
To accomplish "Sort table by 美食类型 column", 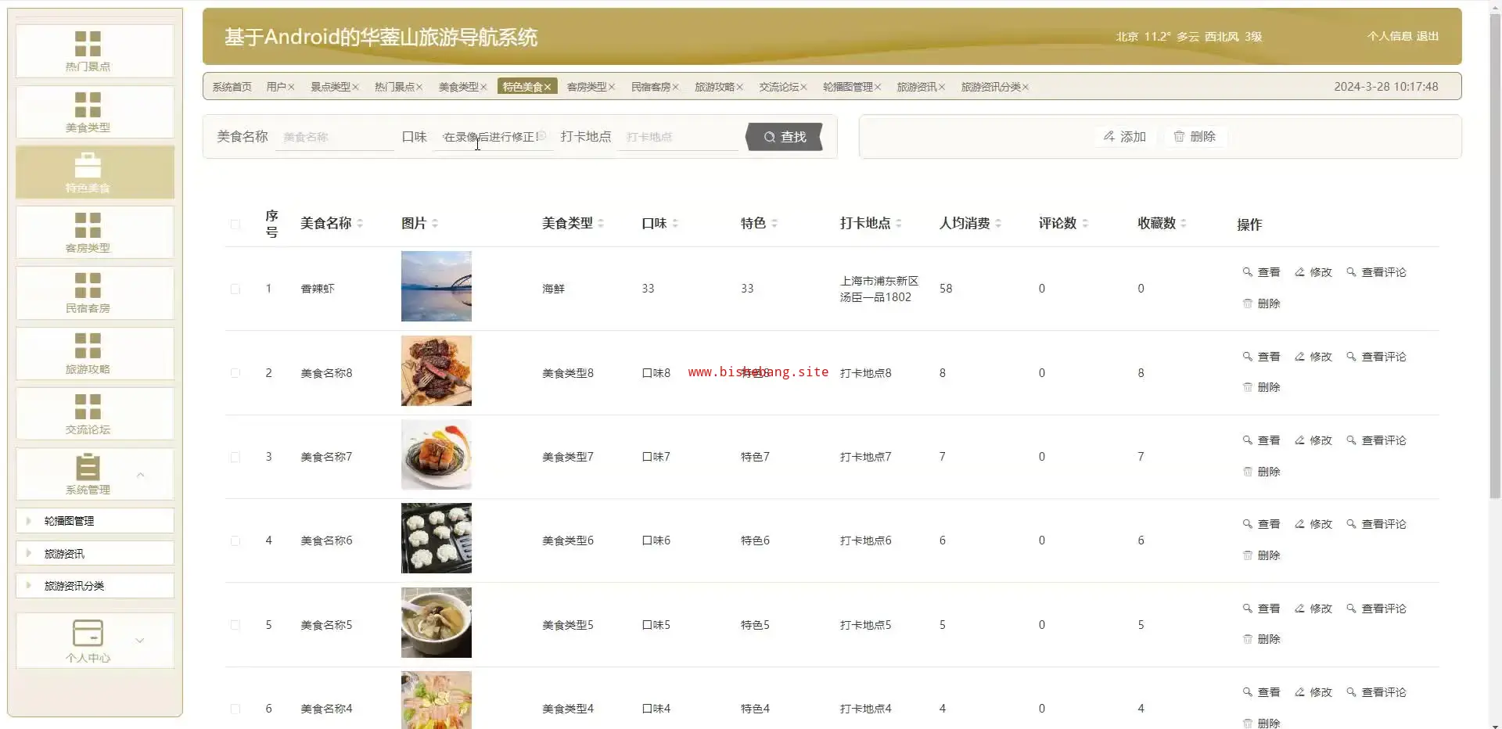I will (601, 224).
